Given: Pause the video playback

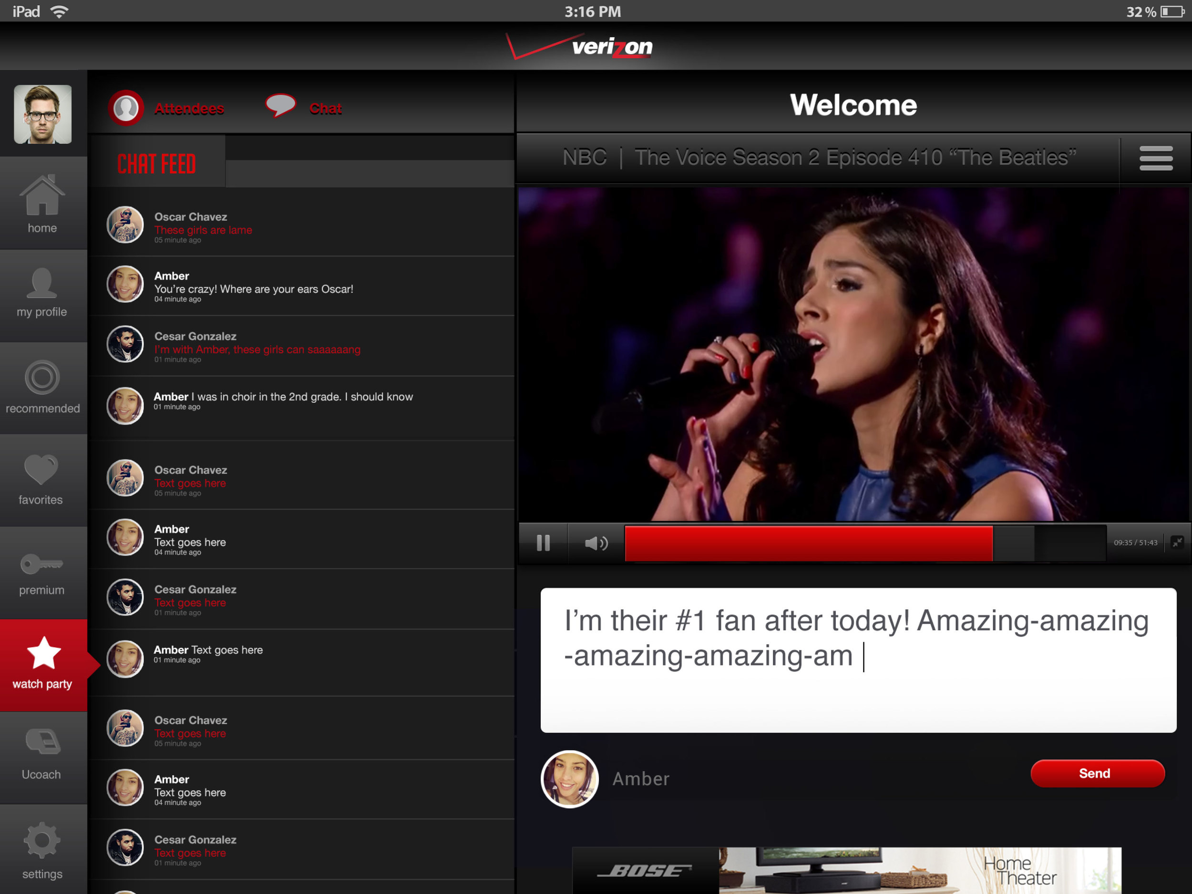Looking at the screenshot, I should tap(543, 543).
